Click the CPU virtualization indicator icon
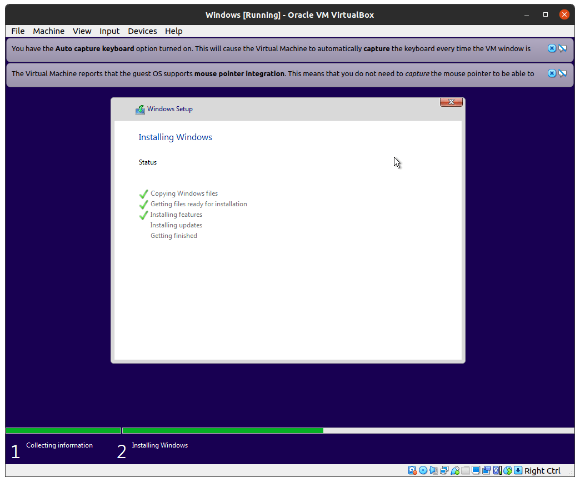Image resolution: width=580 pixels, height=482 pixels. 497,470
